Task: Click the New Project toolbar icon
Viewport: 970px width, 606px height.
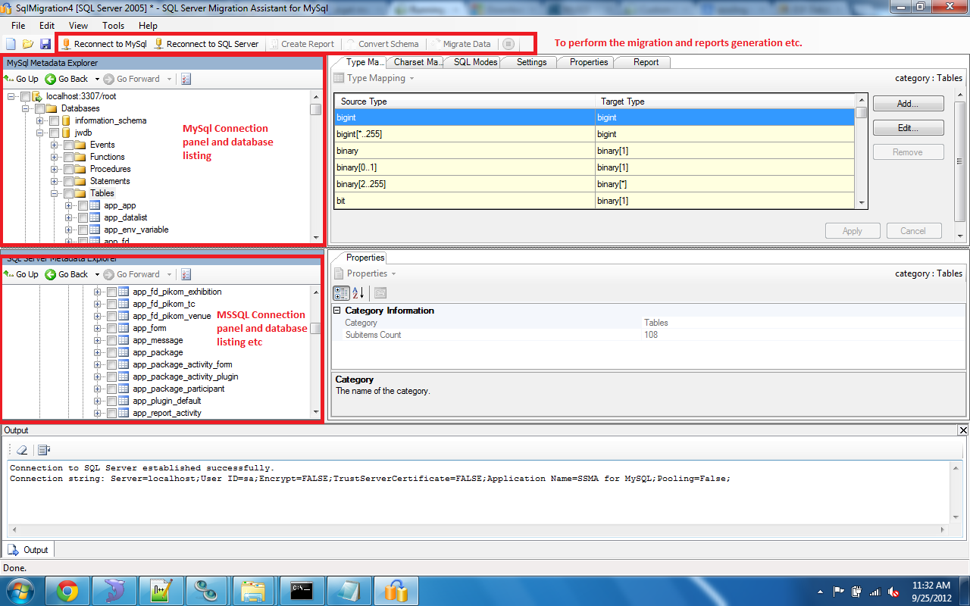Action: (11, 44)
